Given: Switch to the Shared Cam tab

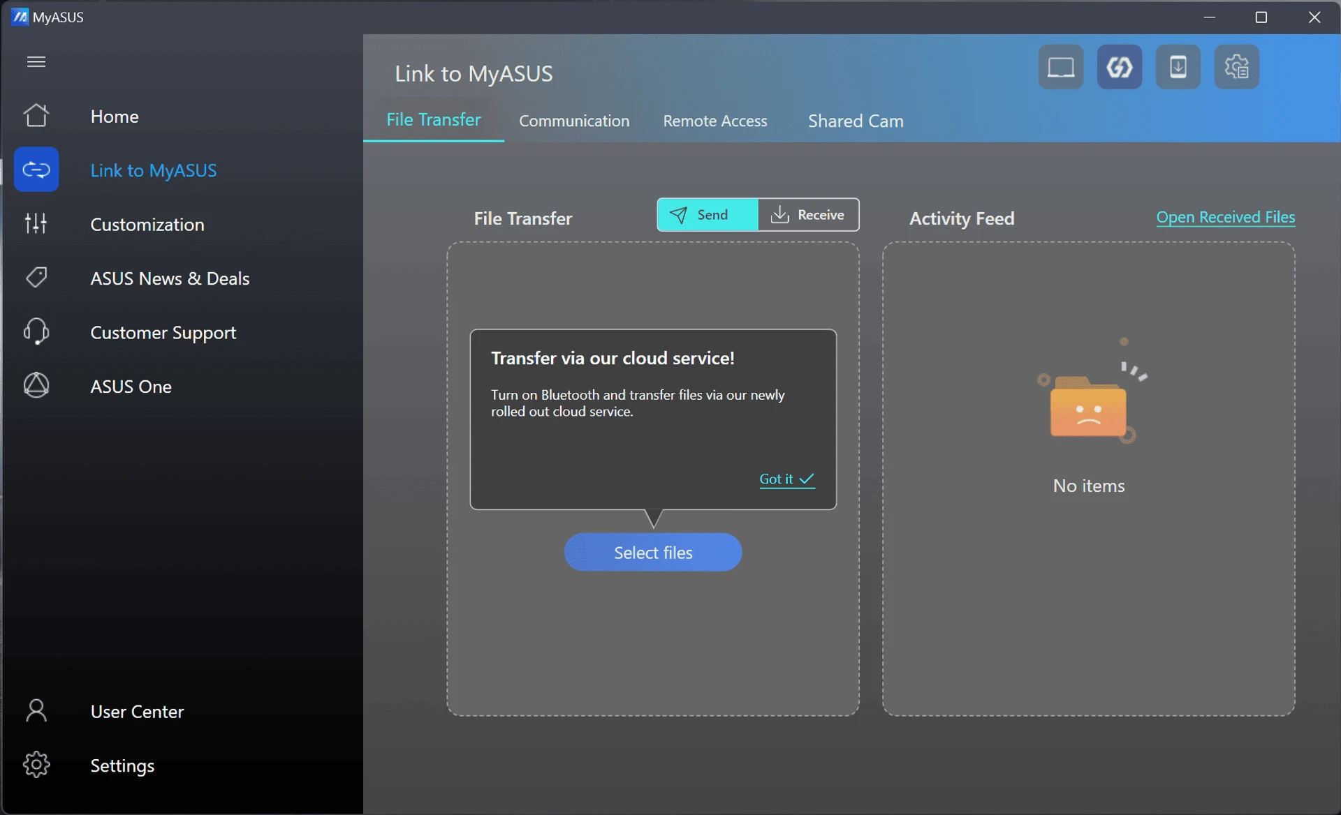Looking at the screenshot, I should coord(856,121).
